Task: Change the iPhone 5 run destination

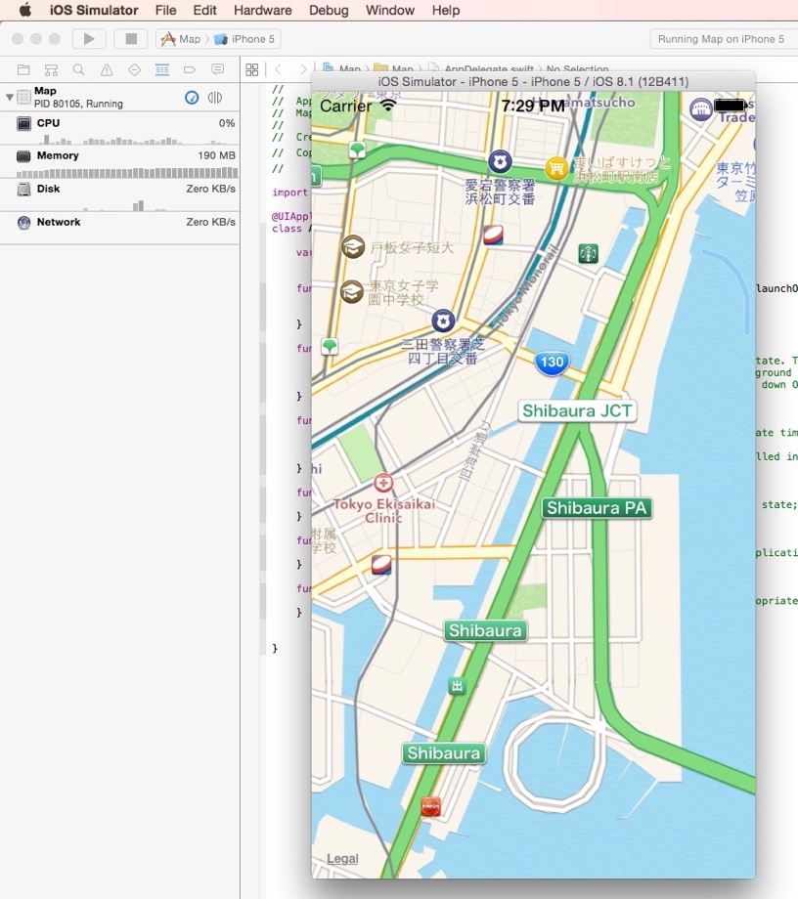Action: coord(244,39)
